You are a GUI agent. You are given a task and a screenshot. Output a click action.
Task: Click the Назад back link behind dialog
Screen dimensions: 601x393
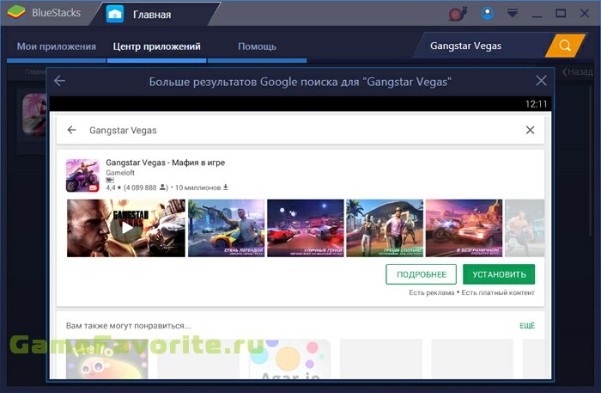click(x=577, y=71)
